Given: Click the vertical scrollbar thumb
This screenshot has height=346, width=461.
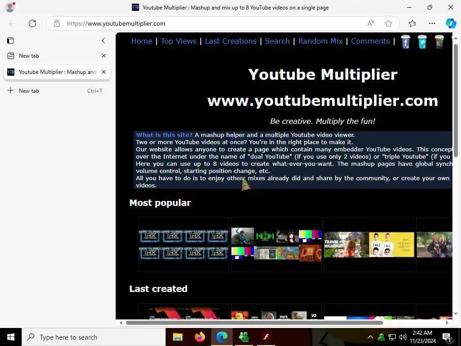Looking at the screenshot, I should coord(456,100).
